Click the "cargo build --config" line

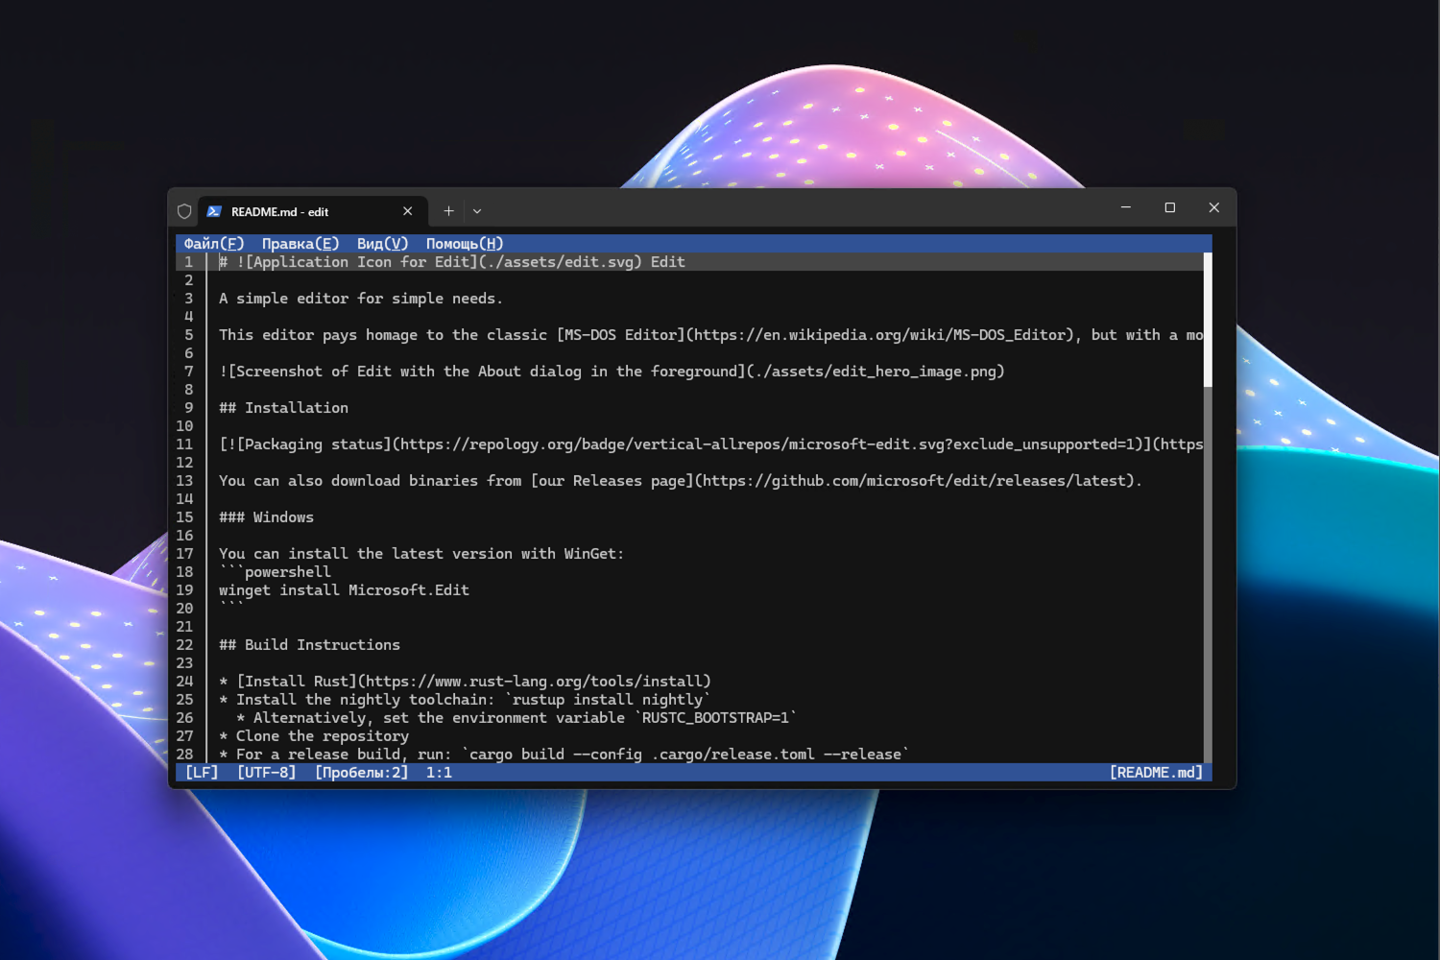564,755
